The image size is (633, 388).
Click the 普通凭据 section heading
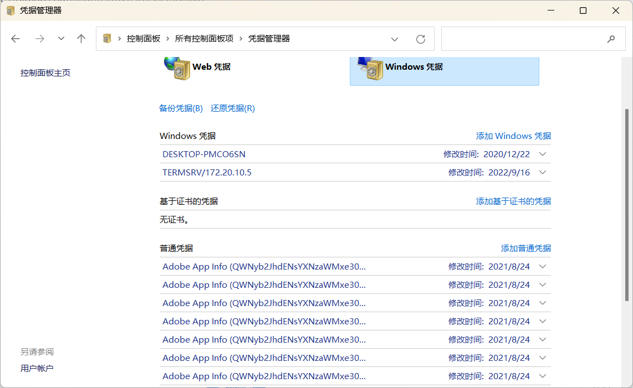(176, 249)
